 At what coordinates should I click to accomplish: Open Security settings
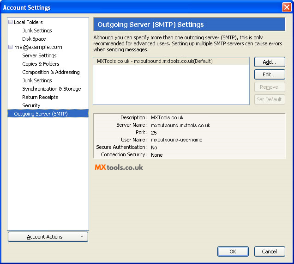pyautogui.click(x=31, y=105)
